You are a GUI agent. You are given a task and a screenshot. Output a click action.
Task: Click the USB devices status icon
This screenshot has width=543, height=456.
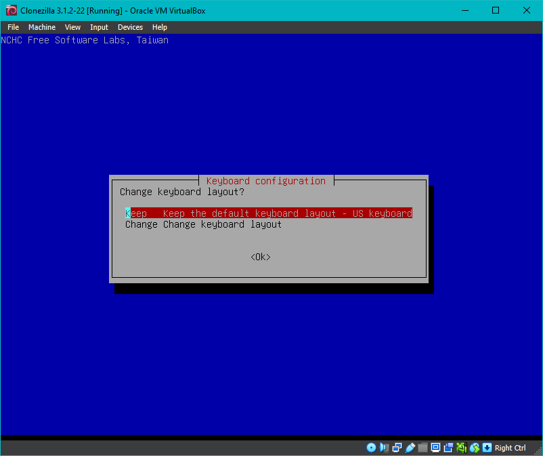(x=410, y=448)
